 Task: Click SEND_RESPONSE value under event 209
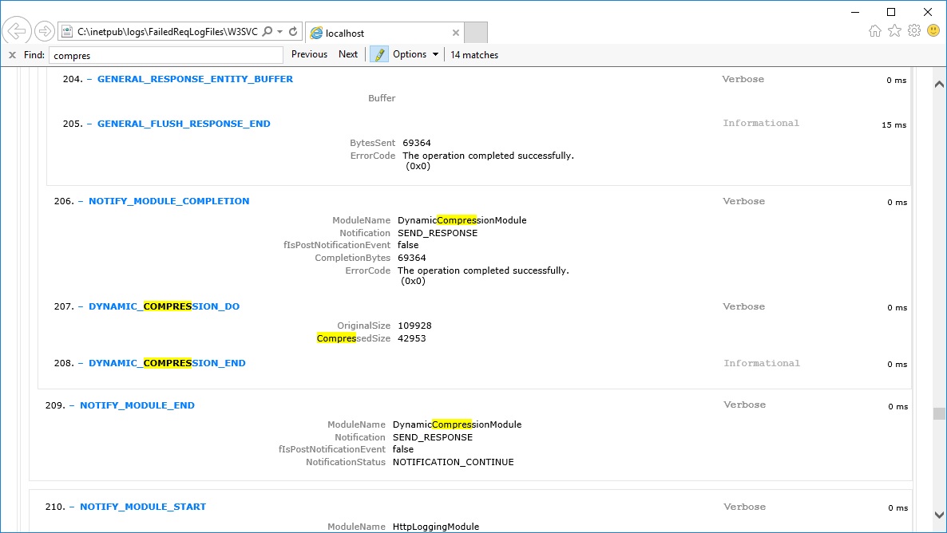pos(433,437)
